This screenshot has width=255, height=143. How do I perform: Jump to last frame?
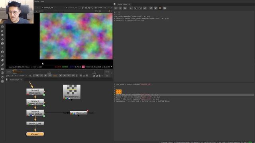[x=73, y=76]
